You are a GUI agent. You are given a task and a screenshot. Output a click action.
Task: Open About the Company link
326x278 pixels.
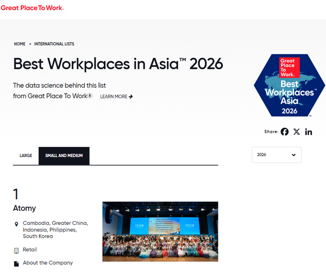coord(48,263)
